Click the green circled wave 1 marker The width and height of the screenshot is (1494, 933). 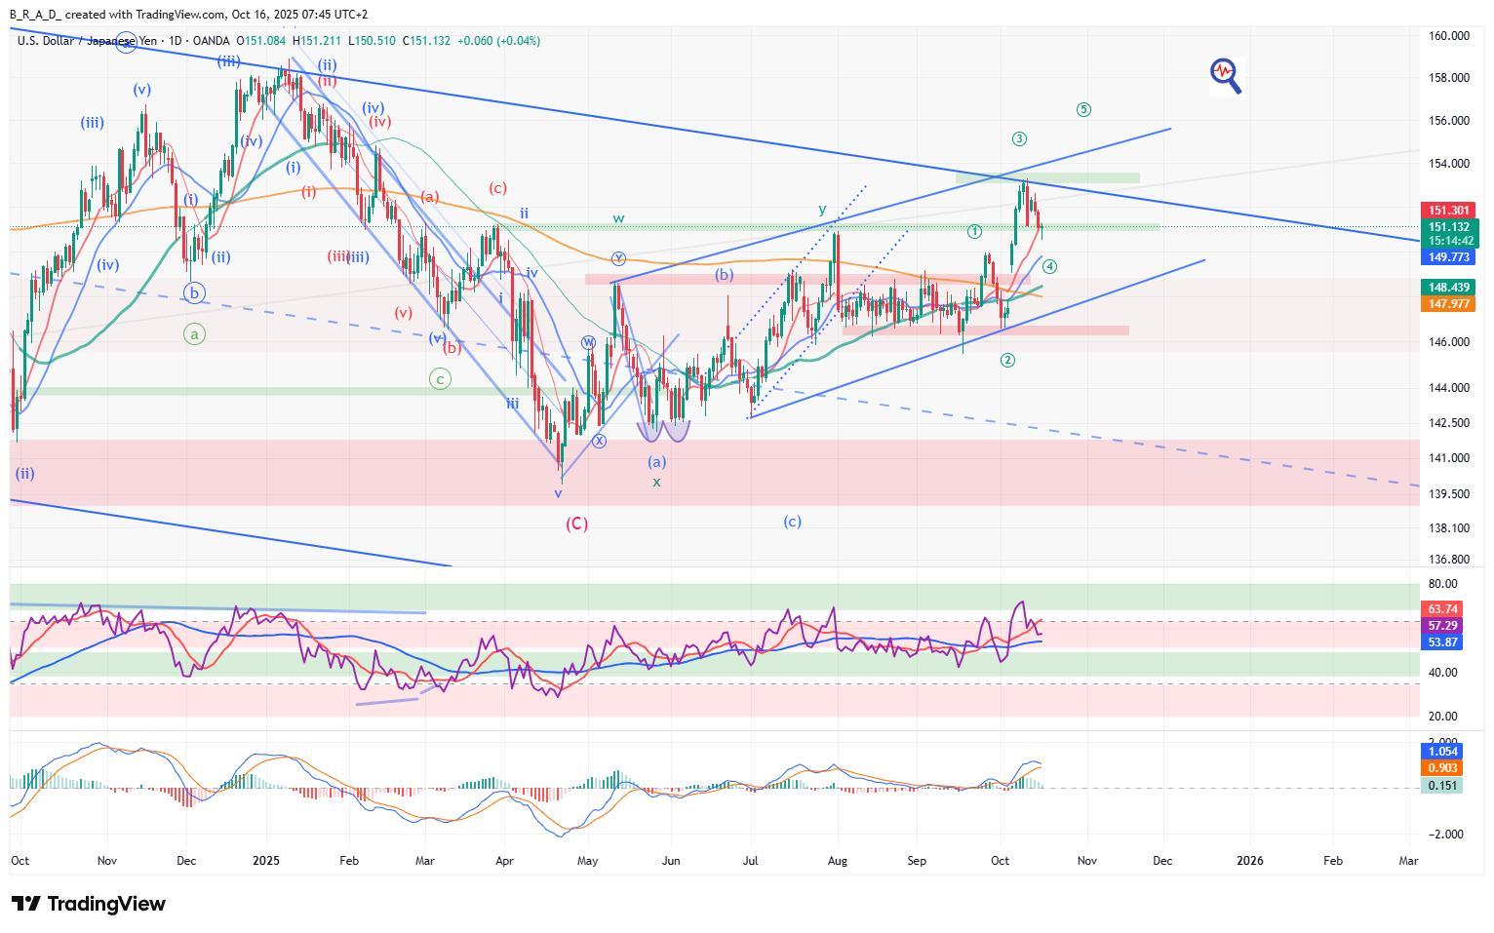(974, 231)
